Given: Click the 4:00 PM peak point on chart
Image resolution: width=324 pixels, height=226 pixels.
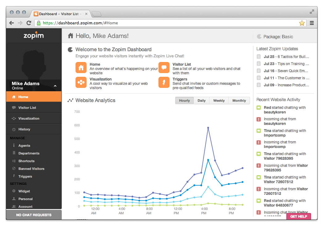Looking at the screenshot, I should point(208,128).
